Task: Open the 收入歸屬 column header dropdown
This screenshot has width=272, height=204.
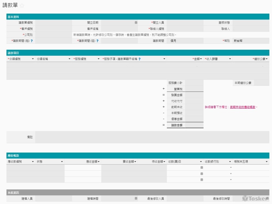Action: [230, 59]
